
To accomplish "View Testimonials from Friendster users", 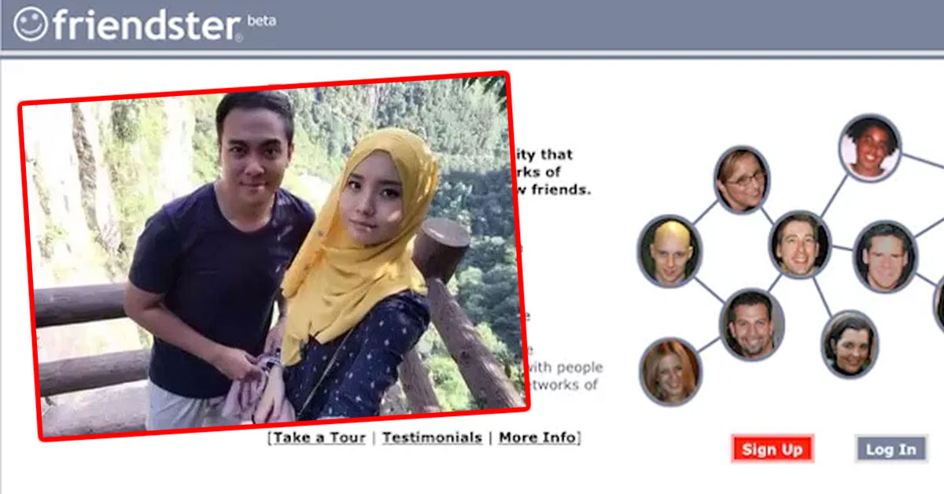I will (431, 437).
